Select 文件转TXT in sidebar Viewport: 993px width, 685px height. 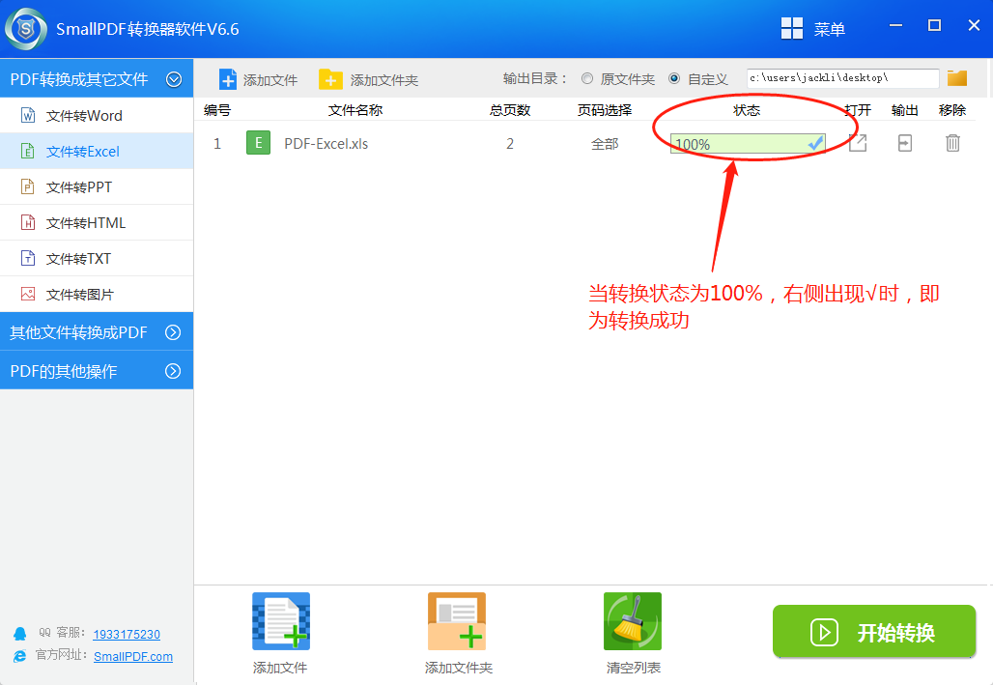coord(97,259)
